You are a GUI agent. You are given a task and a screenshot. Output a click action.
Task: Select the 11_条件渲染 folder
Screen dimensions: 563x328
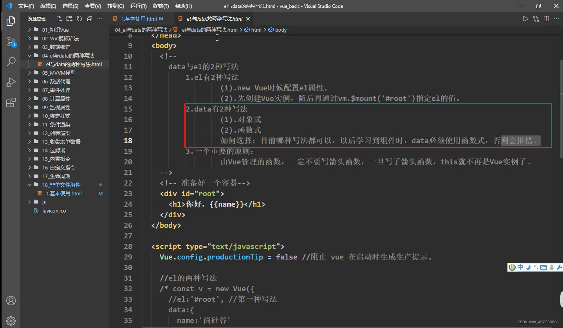coord(64,124)
